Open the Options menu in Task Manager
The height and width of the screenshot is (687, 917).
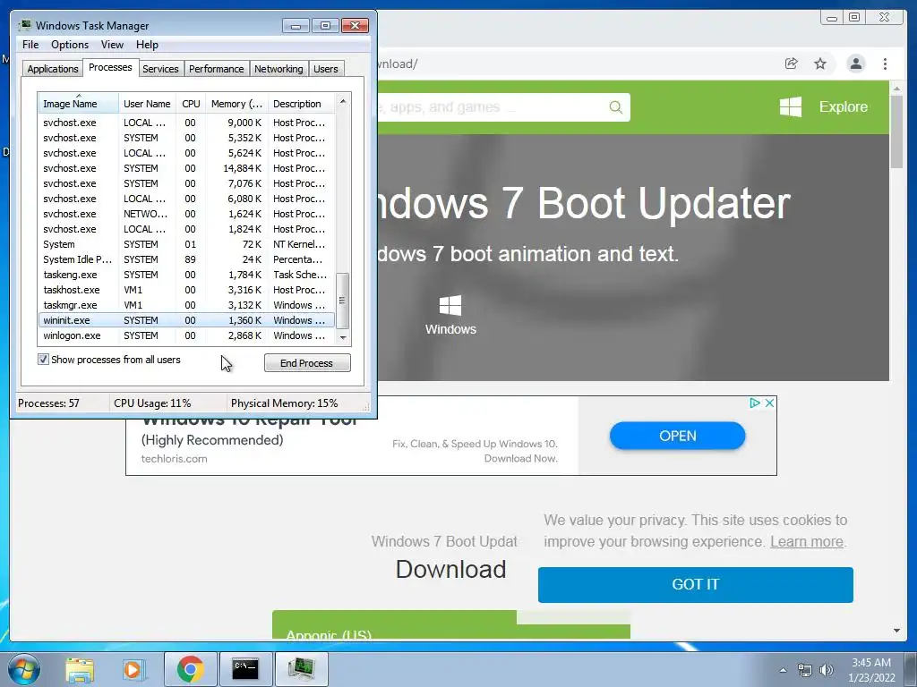coord(70,45)
